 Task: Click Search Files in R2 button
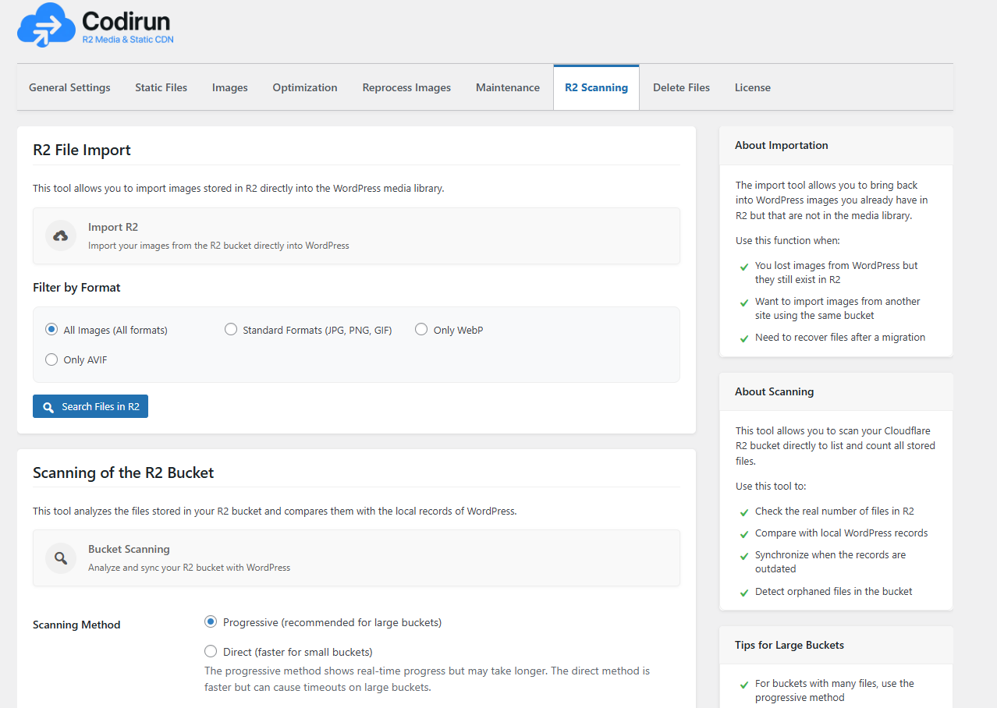90,407
